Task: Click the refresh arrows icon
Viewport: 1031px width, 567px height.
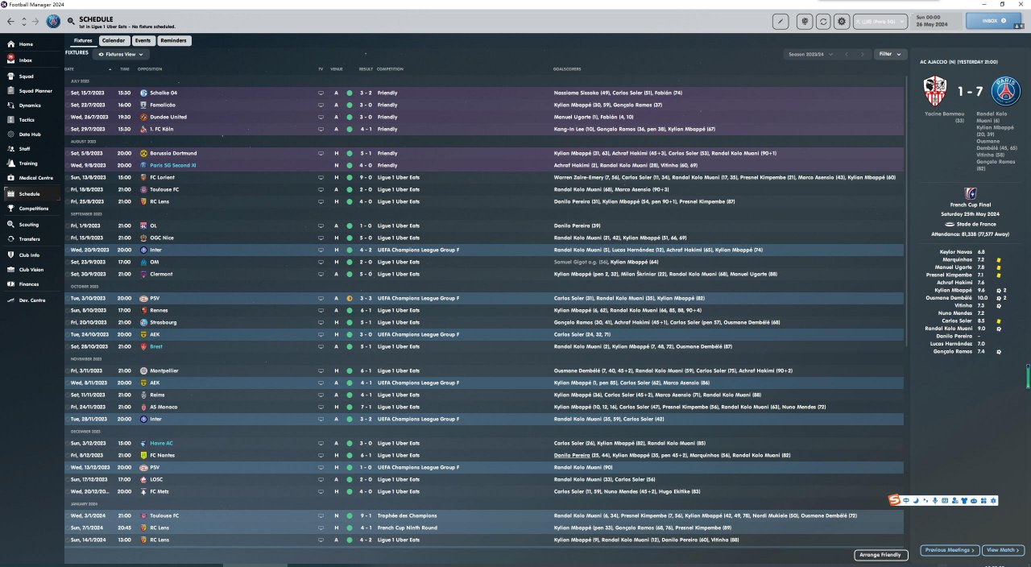Action: click(822, 22)
